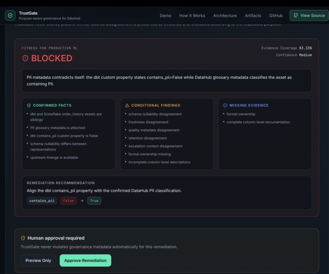
Task: Click the green True value chip
Action: click(94, 201)
